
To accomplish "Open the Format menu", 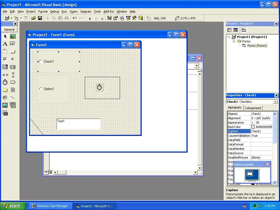I will pos(43,11).
